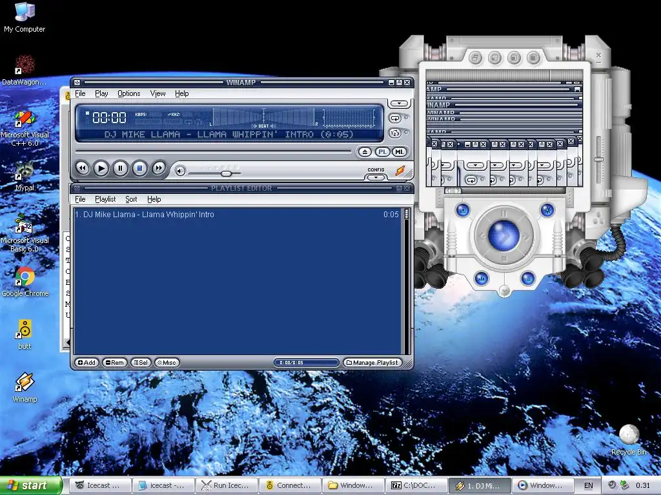Open the Playlist Editor File menu
This screenshot has height=495, width=661.
point(80,199)
